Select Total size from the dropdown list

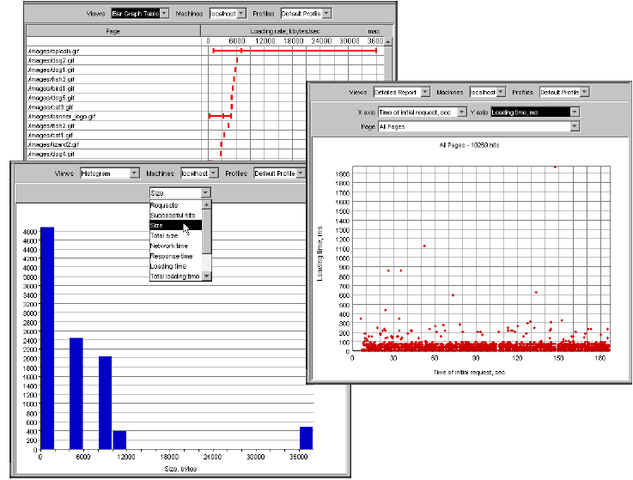(x=175, y=235)
